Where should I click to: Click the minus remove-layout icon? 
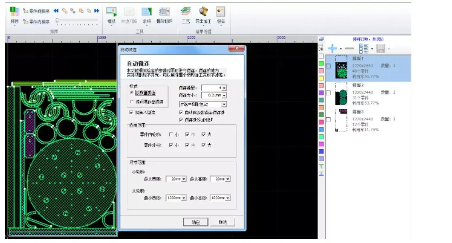[349, 49]
